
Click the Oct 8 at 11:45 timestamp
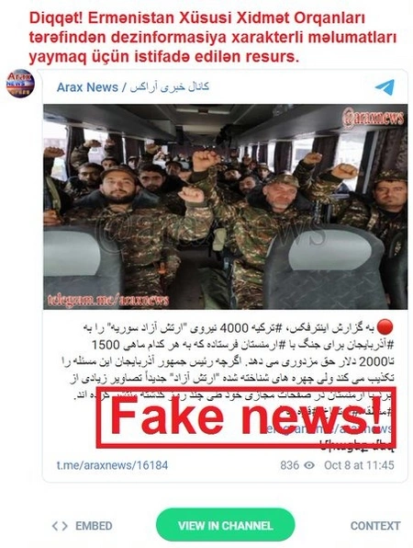359,465
